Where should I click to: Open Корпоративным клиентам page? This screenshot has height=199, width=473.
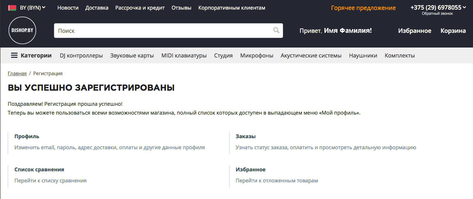[232, 8]
